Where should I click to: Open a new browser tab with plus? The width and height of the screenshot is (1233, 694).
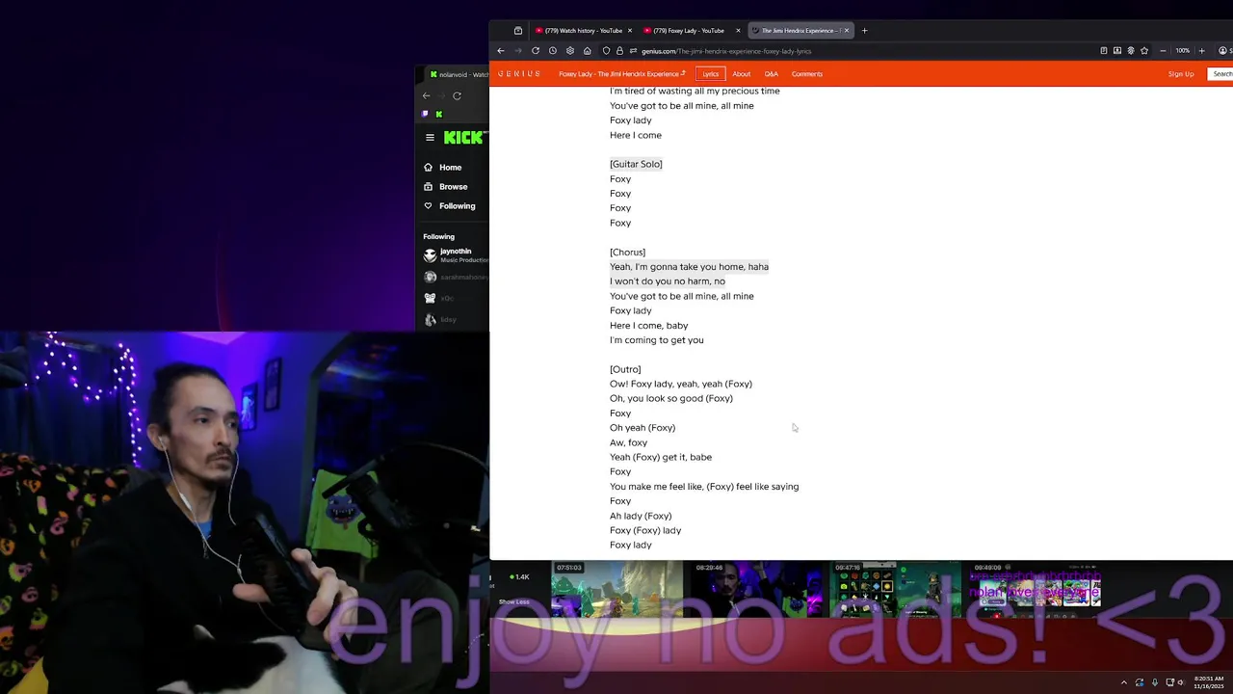[864, 31]
